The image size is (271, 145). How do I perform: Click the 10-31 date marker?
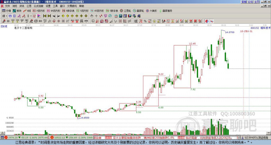[249, 31]
